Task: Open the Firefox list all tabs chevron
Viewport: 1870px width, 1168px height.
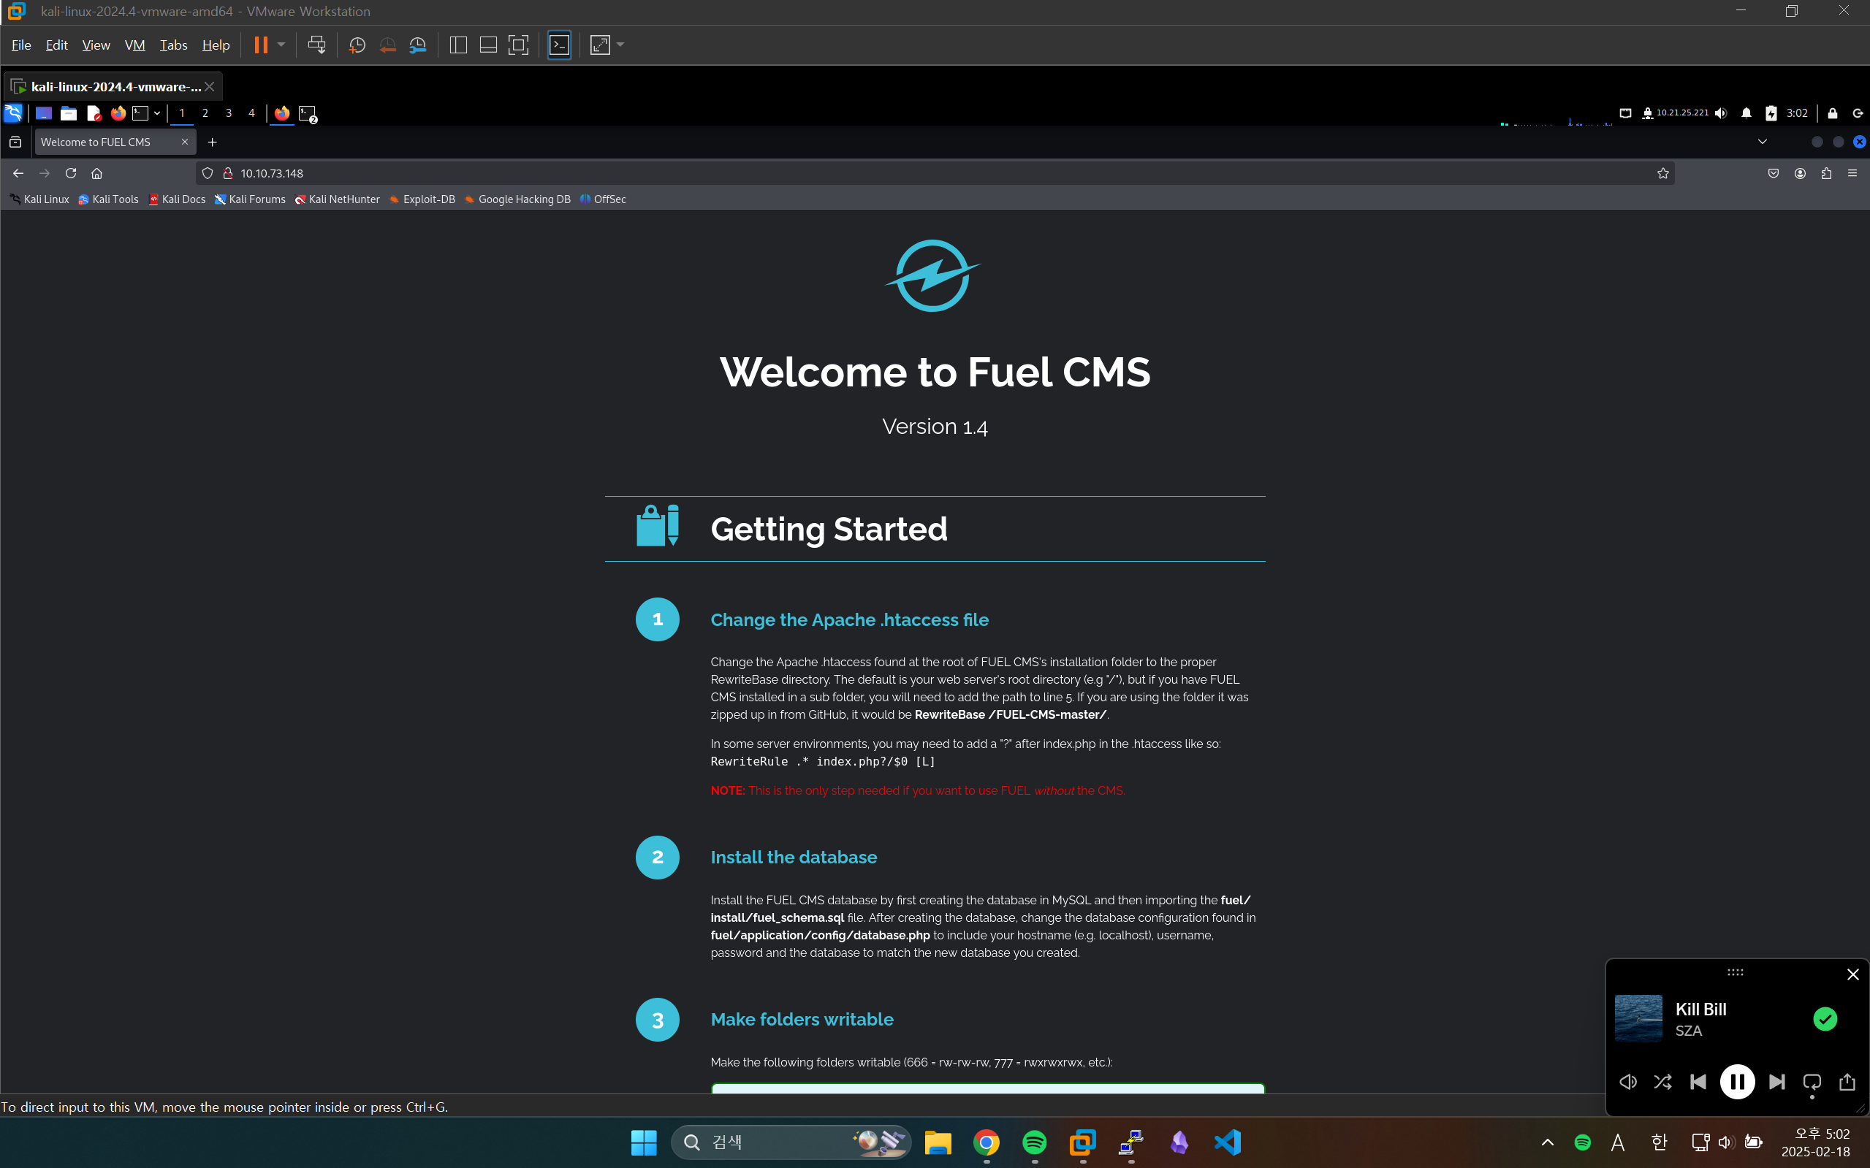Action: pyautogui.click(x=1762, y=142)
